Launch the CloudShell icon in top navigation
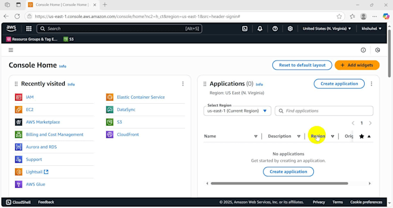This screenshot has height=208, width=393. (x=245, y=28)
